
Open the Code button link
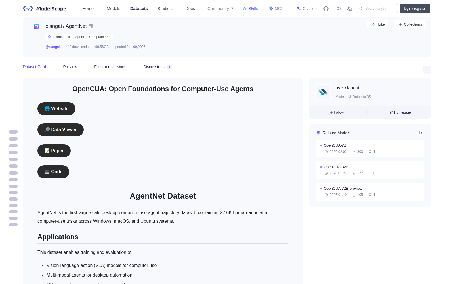pyautogui.click(x=53, y=172)
